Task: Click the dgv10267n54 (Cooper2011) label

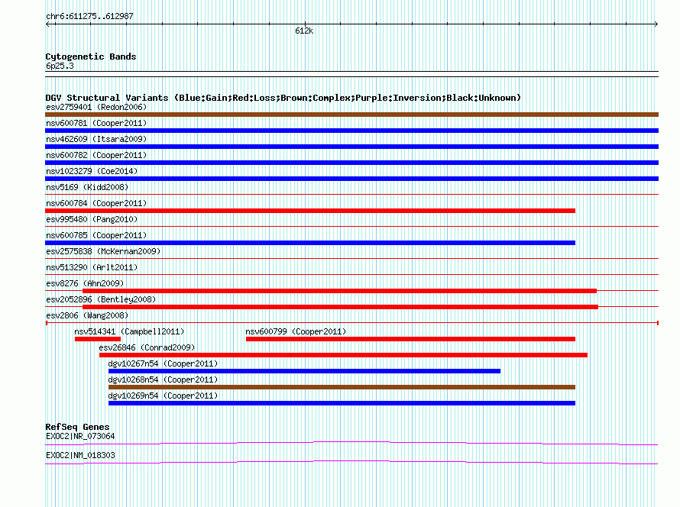Action: click(x=163, y=363)
